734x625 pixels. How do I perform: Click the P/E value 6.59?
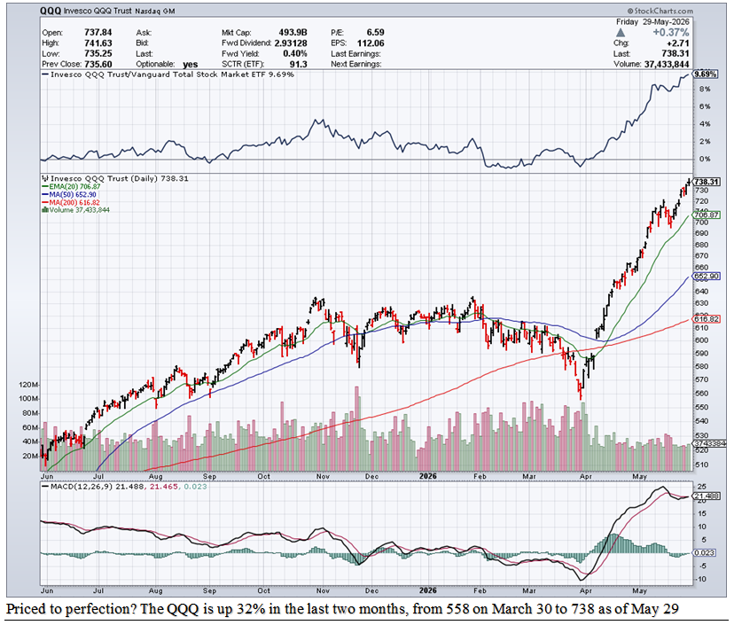pyautogui.click(x=376, y=32)
